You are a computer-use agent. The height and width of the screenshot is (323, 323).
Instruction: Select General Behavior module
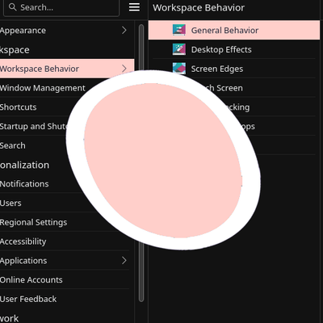click(x=234, y=30)
